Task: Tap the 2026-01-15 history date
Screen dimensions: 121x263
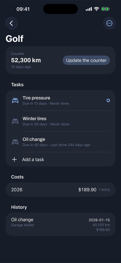Action: click(x=99, y=220)
